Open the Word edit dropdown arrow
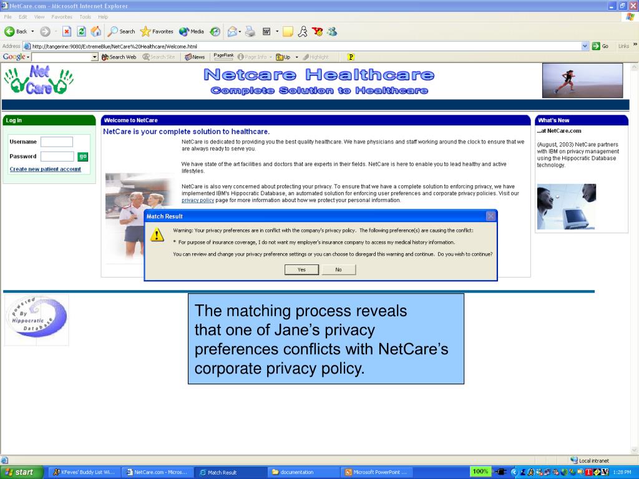This screenshot has height=479, width=639. point(277,31)
